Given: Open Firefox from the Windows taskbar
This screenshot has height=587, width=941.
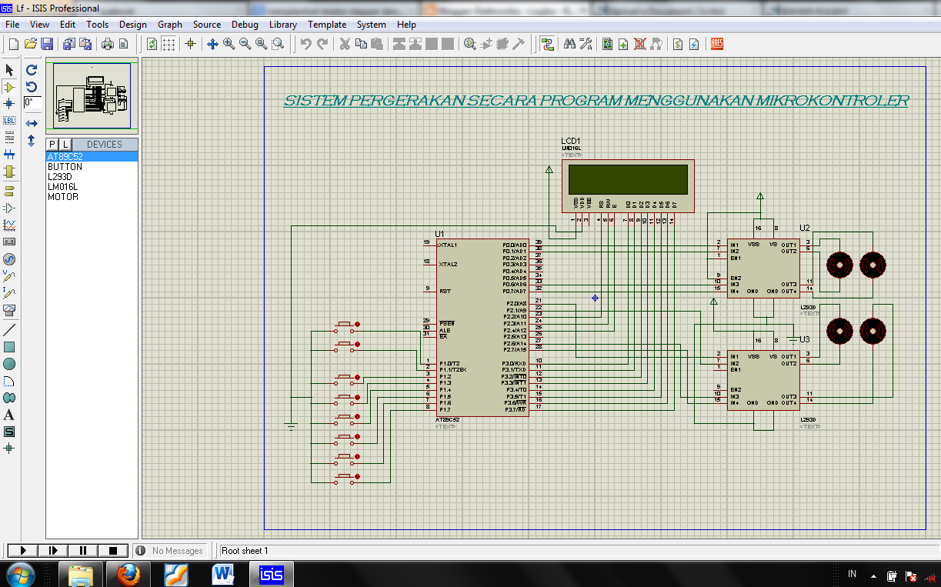Looking at the screenshot, I should pyautogui.click(x=129, y=574).
